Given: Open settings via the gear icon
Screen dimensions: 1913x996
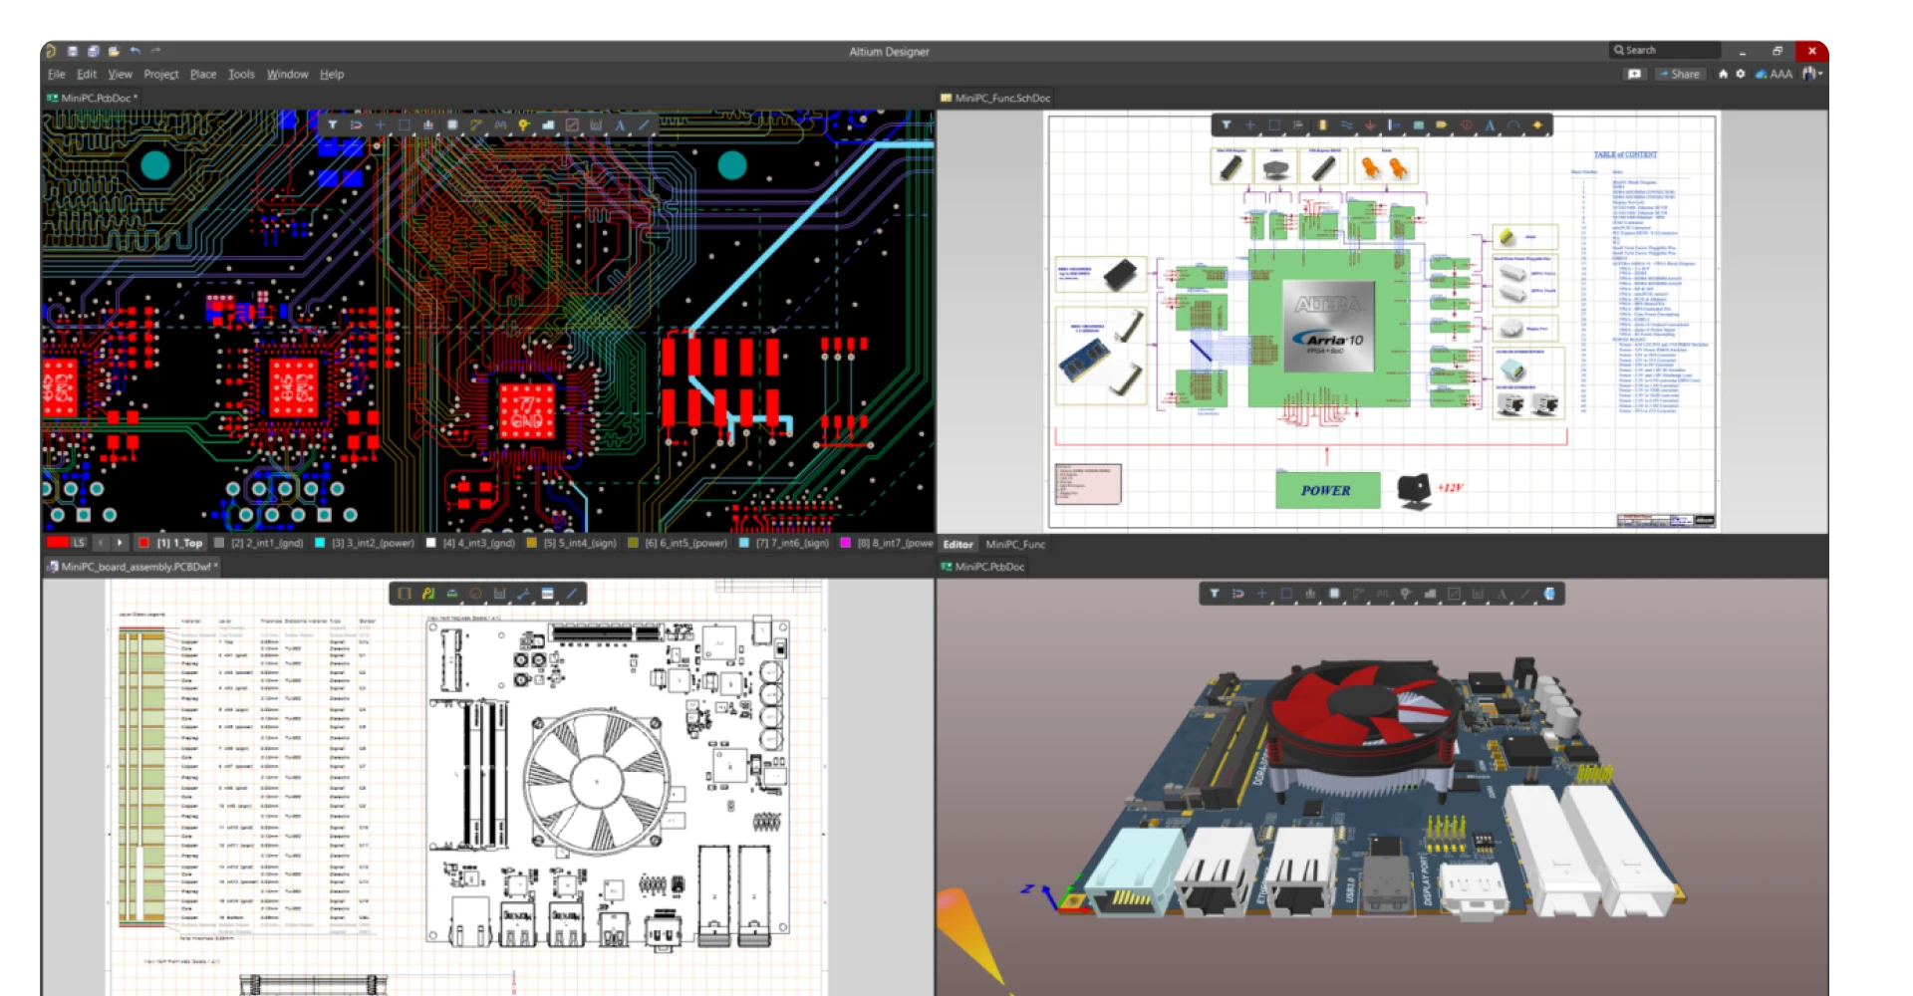Looking at the screenshot, I should coord(1741,74).
